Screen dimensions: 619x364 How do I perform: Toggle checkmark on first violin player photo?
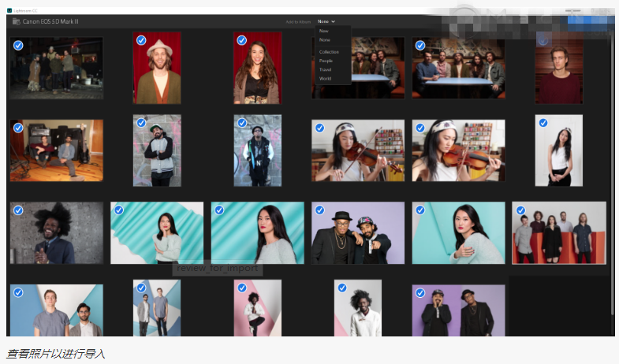[x=319, y=128]
